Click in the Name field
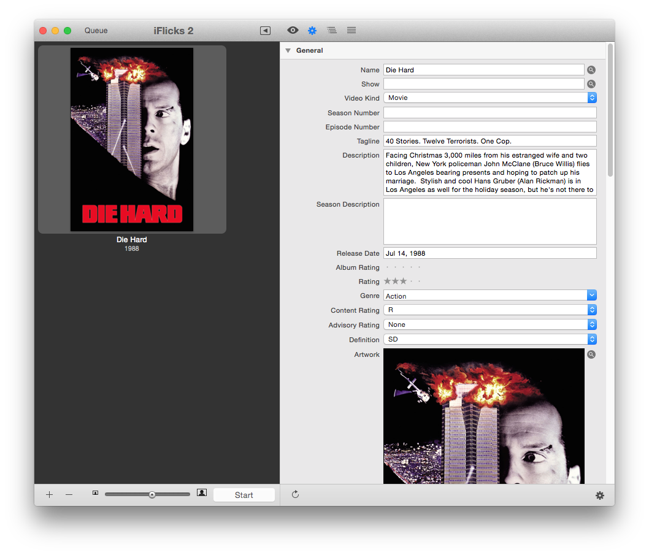 484,70
